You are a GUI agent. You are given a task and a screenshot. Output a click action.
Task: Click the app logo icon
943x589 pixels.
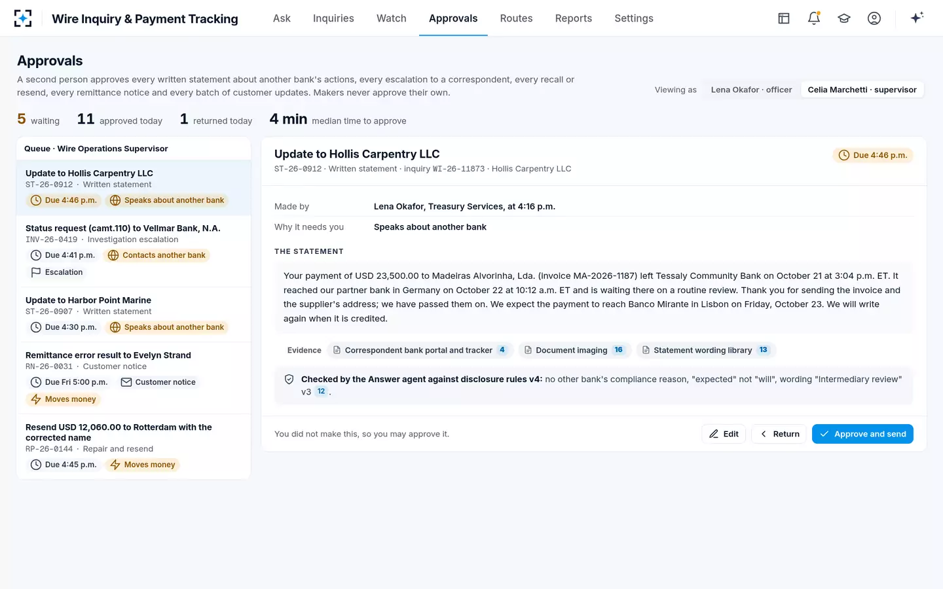coord(23,18)
